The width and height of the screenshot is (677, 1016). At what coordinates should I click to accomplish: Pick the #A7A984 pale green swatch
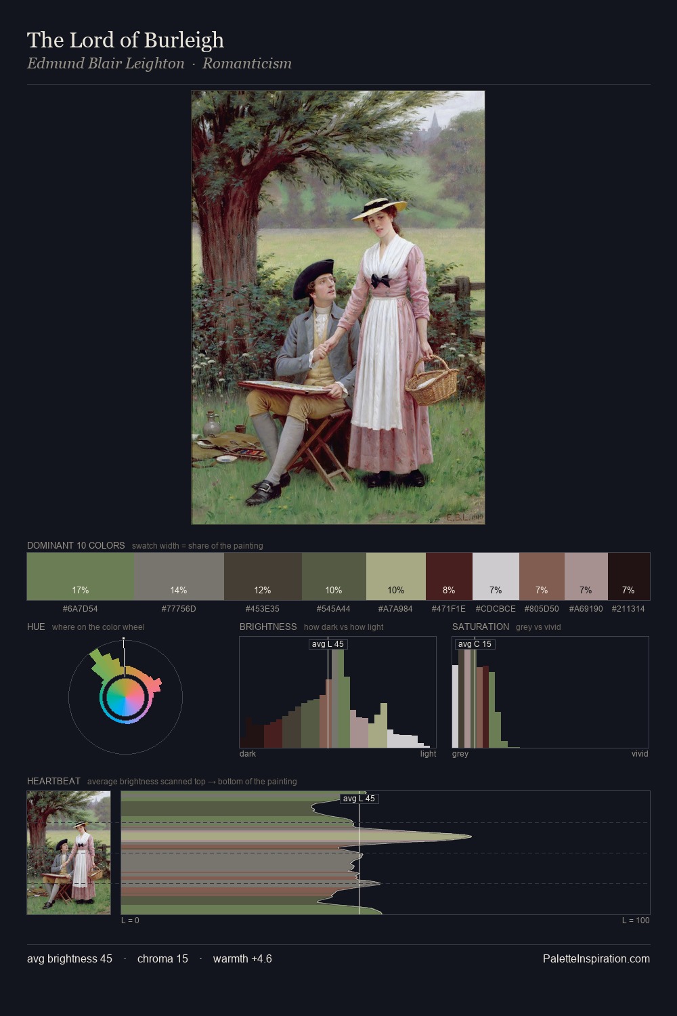[x=396, y=576]
